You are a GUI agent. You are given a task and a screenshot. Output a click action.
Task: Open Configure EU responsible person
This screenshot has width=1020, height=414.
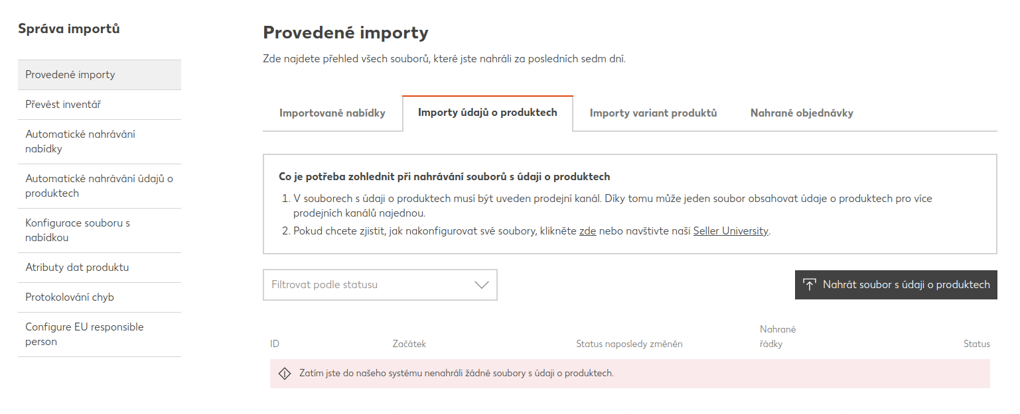click(x=100, y=335)
